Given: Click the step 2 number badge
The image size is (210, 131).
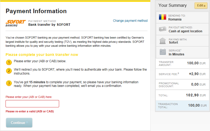Looking at the screenshot, I should (9, 71).
